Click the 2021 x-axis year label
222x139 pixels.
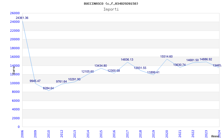(x=180, y=134)
